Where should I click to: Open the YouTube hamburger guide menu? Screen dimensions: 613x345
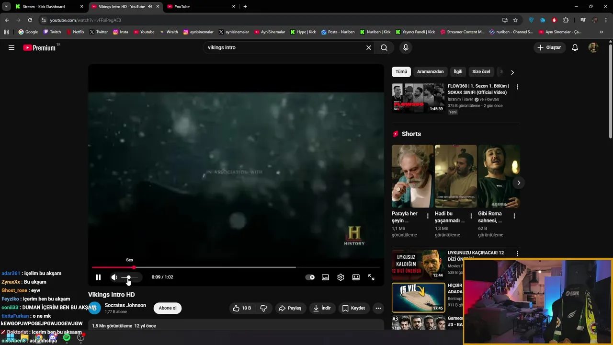(11, 47)
